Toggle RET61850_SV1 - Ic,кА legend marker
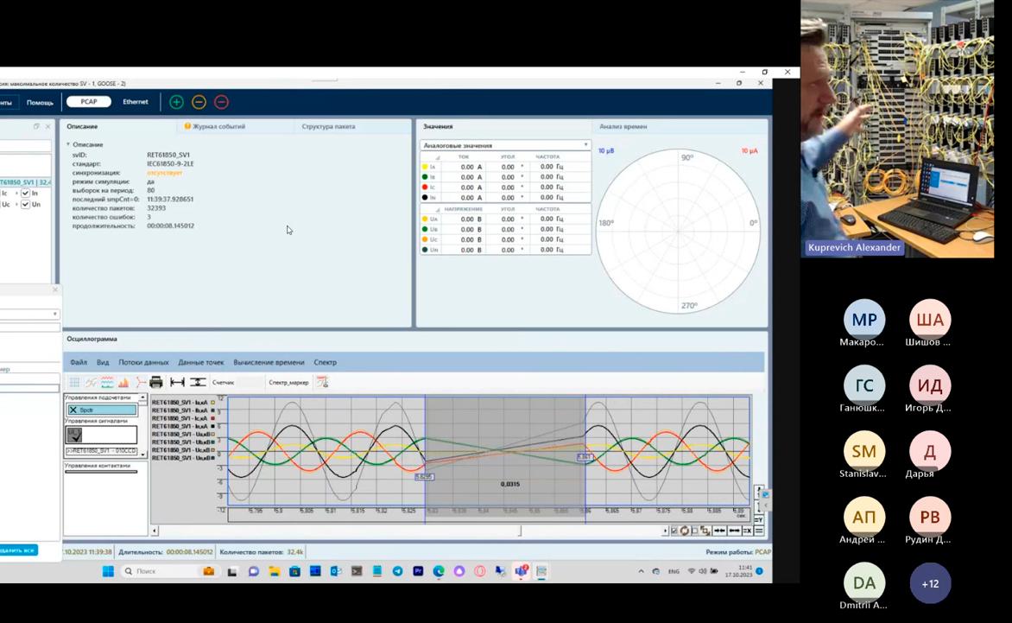The width and height of the screenshot is (1012, 623). pos(212,418)
